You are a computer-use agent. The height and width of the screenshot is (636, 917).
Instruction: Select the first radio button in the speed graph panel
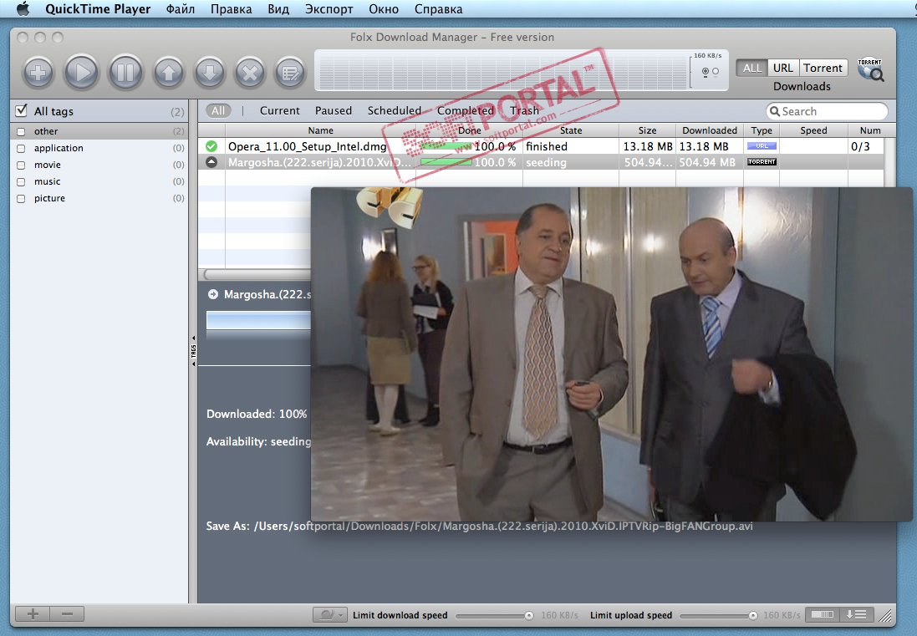point(706,71)
